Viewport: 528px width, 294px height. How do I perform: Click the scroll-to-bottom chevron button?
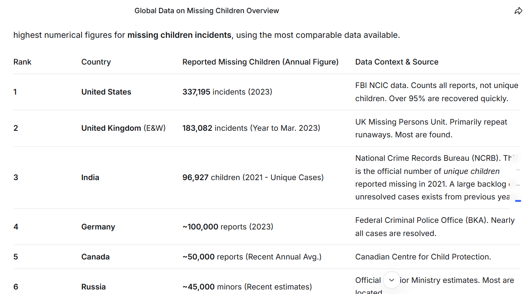392,280
